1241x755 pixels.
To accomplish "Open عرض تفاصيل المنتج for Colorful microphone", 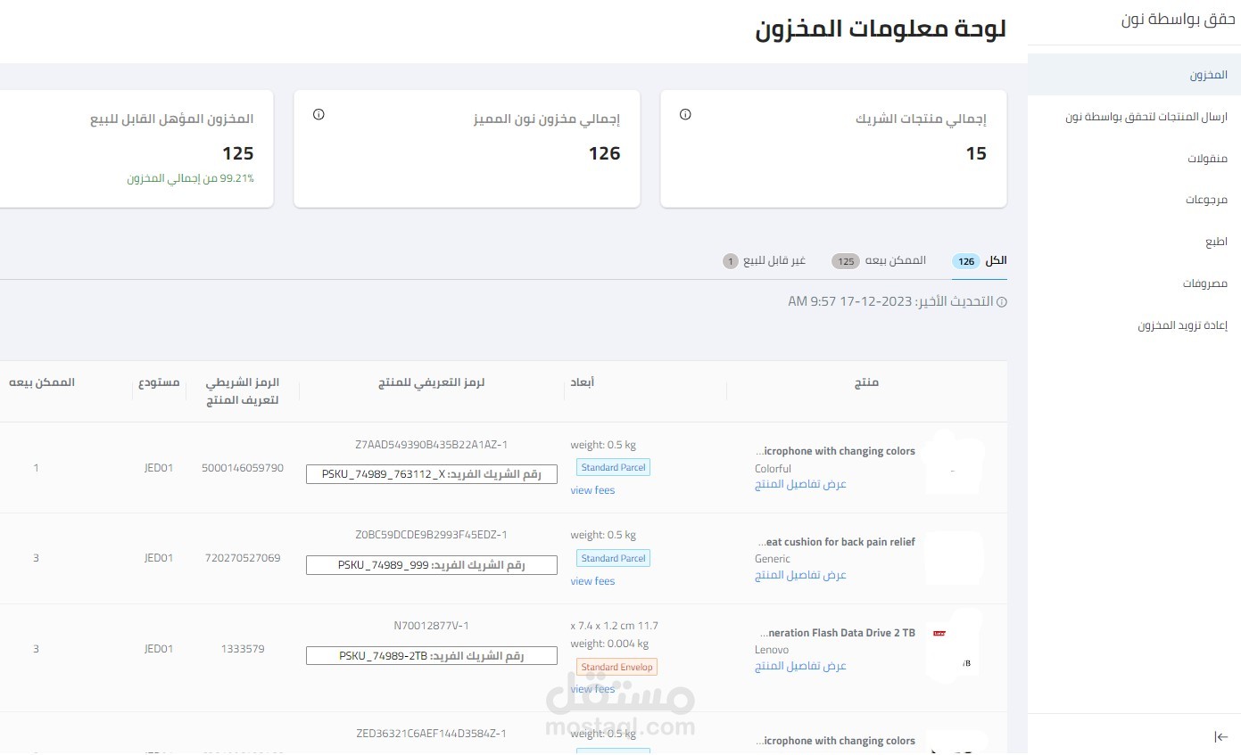I will coord(800,484).
